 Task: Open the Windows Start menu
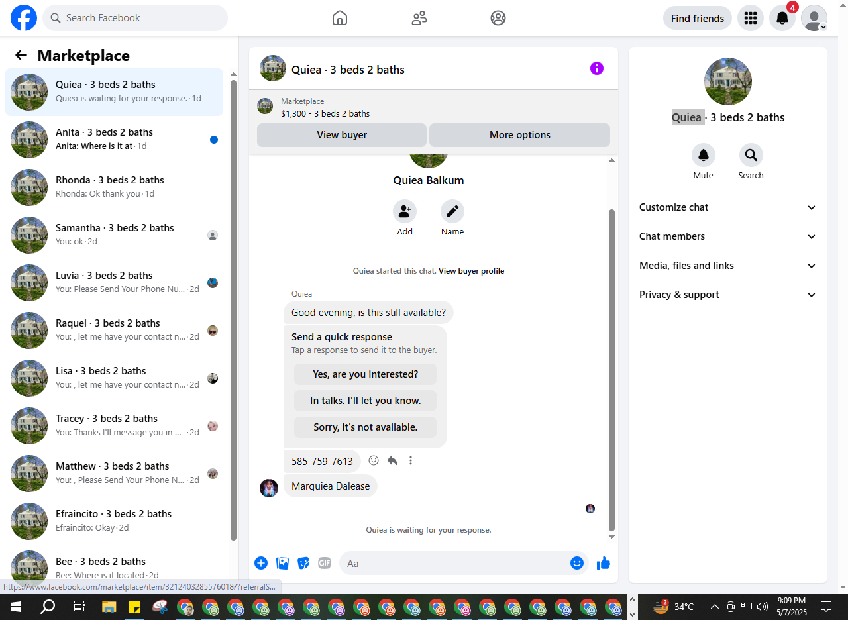[16, 606]
